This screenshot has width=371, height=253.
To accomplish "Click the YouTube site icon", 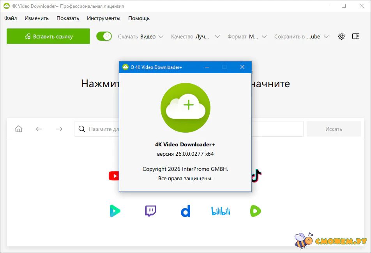I will 114,176.
